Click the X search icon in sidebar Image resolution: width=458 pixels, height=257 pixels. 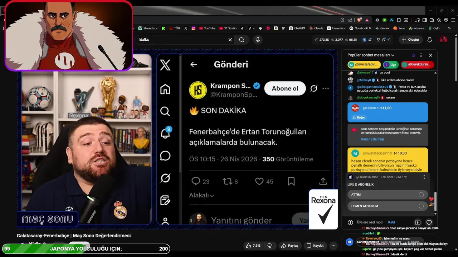coord(165,111)
